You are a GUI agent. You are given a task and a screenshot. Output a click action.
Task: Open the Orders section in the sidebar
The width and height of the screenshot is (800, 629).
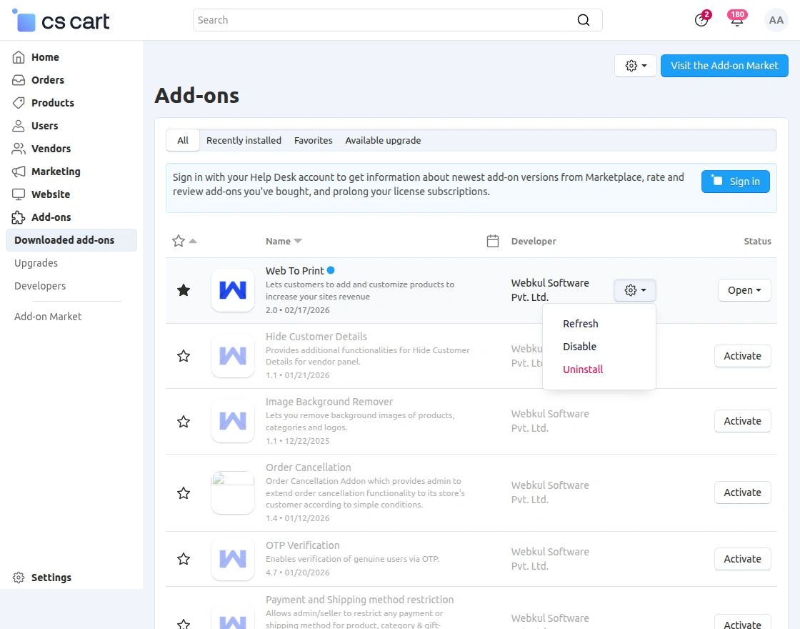(x=49, y=79)
